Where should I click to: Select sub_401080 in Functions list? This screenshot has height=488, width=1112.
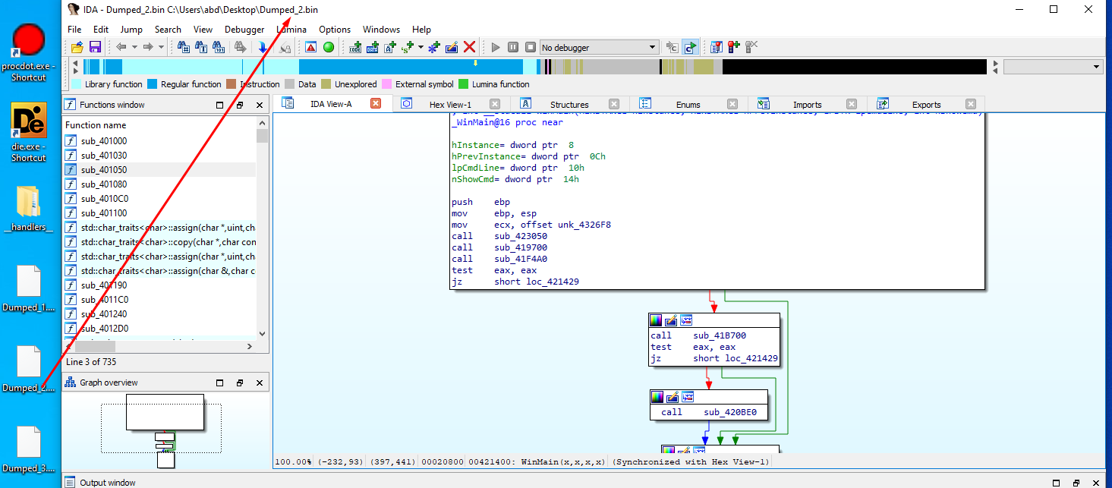(x=160, y=184)
